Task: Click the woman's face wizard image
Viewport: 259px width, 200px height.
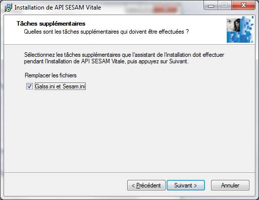Action: coord(240,29)
